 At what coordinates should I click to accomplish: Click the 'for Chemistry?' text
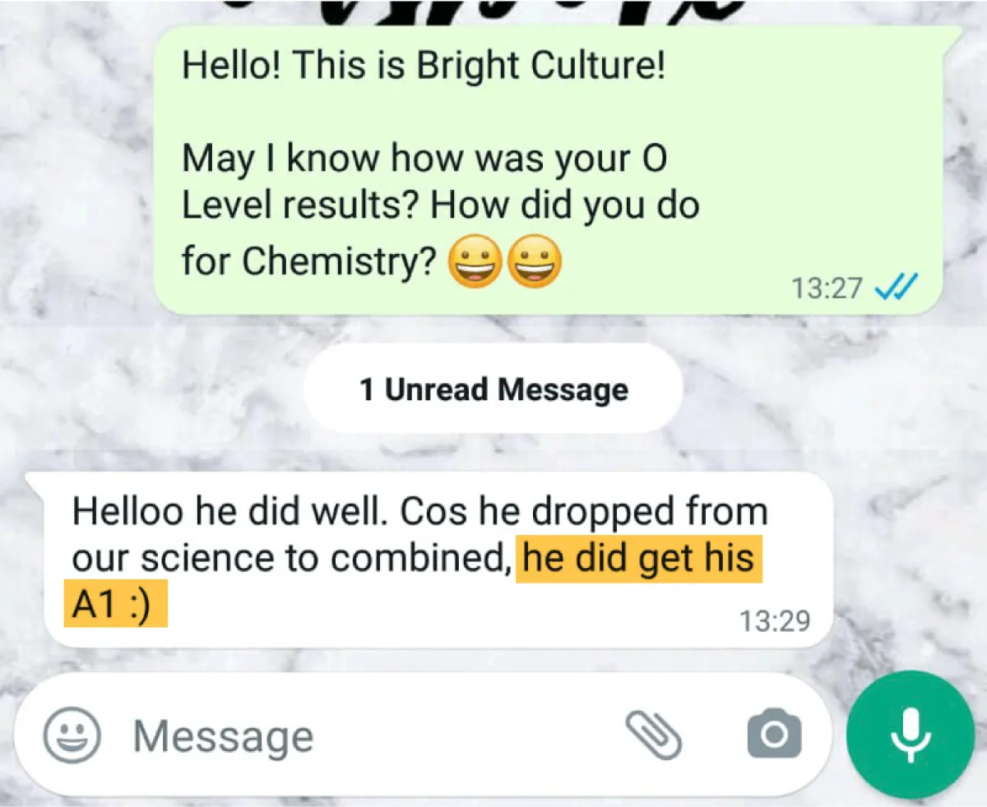308,264
